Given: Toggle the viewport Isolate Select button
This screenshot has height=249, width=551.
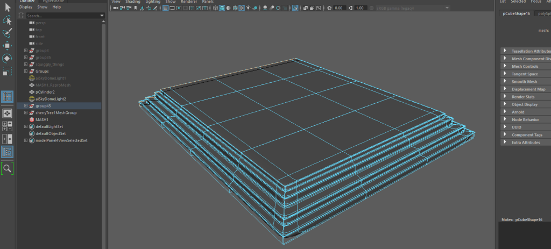Looking at the screenshot, I should (x=296, y=8).
